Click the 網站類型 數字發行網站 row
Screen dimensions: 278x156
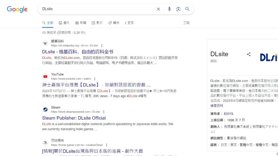228,138
